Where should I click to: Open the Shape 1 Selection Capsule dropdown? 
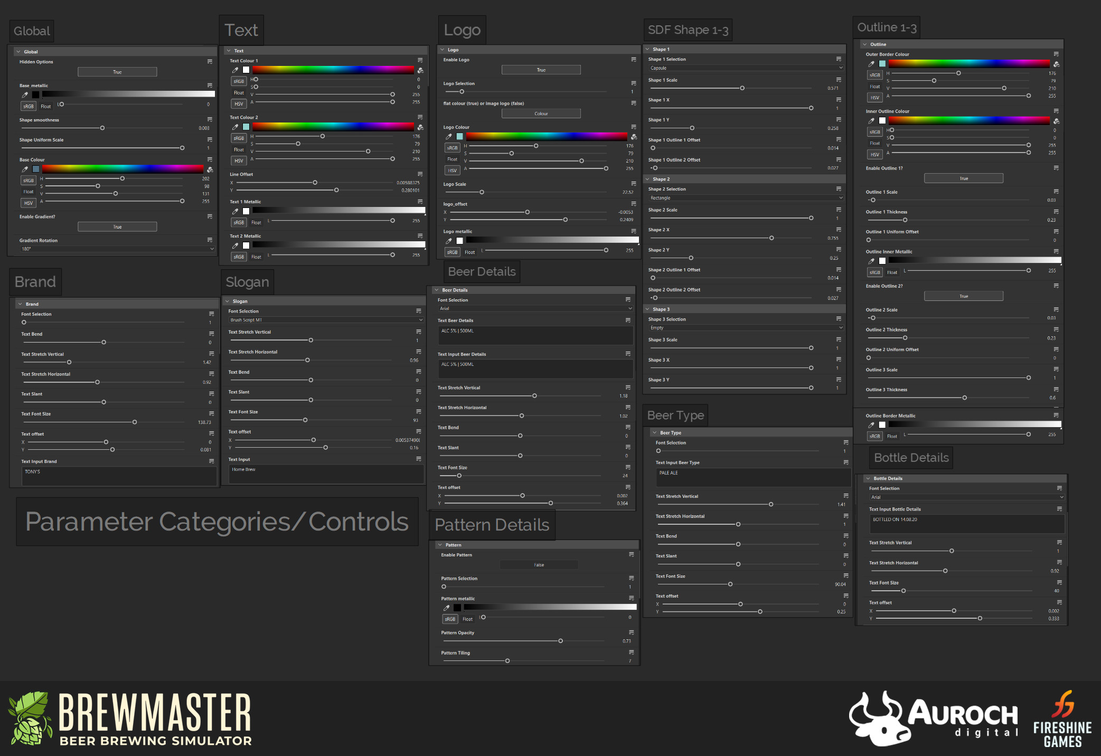(x=746, y=68)
